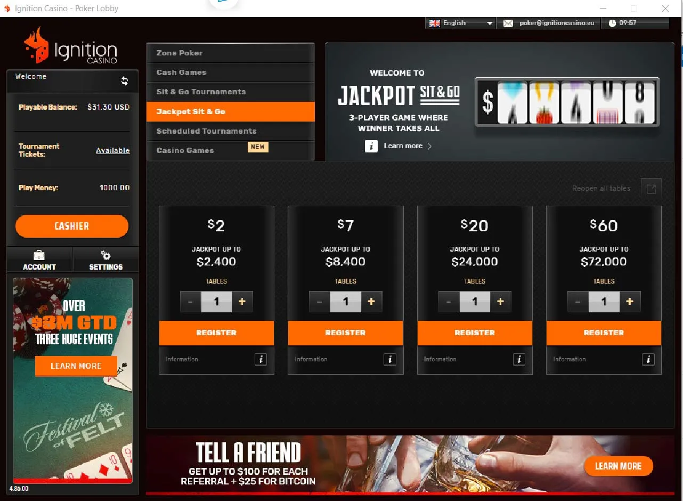
Task: Click the NEW badge on Casino Games
Action: 258,147
